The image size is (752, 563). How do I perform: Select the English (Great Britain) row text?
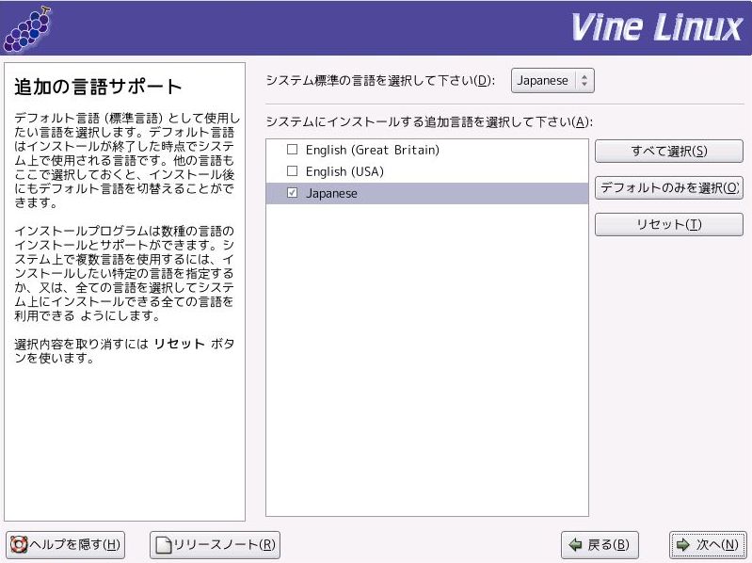click(x=372, y=150)
